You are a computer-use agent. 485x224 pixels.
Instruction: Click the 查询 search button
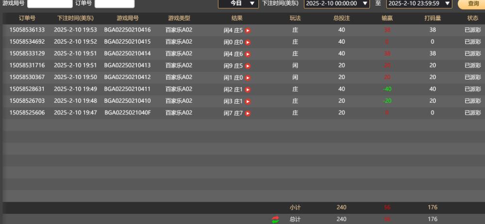tap(473, 4)
